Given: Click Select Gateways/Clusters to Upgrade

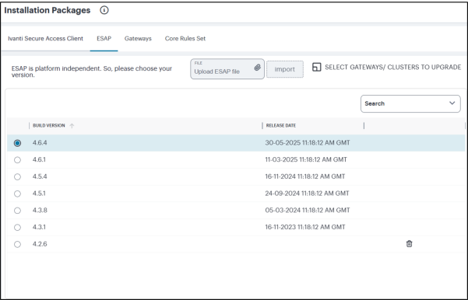Looking at the screenshot, I should (x=392, y=67).
